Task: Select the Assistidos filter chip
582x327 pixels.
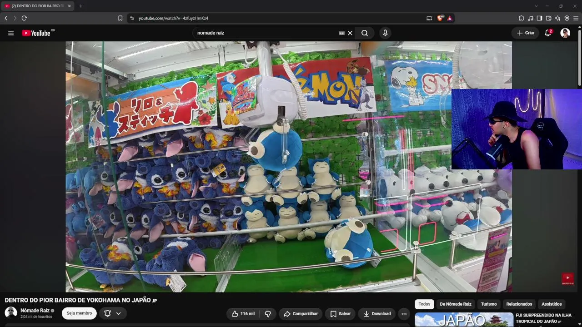Action: [x=552, y=304]
